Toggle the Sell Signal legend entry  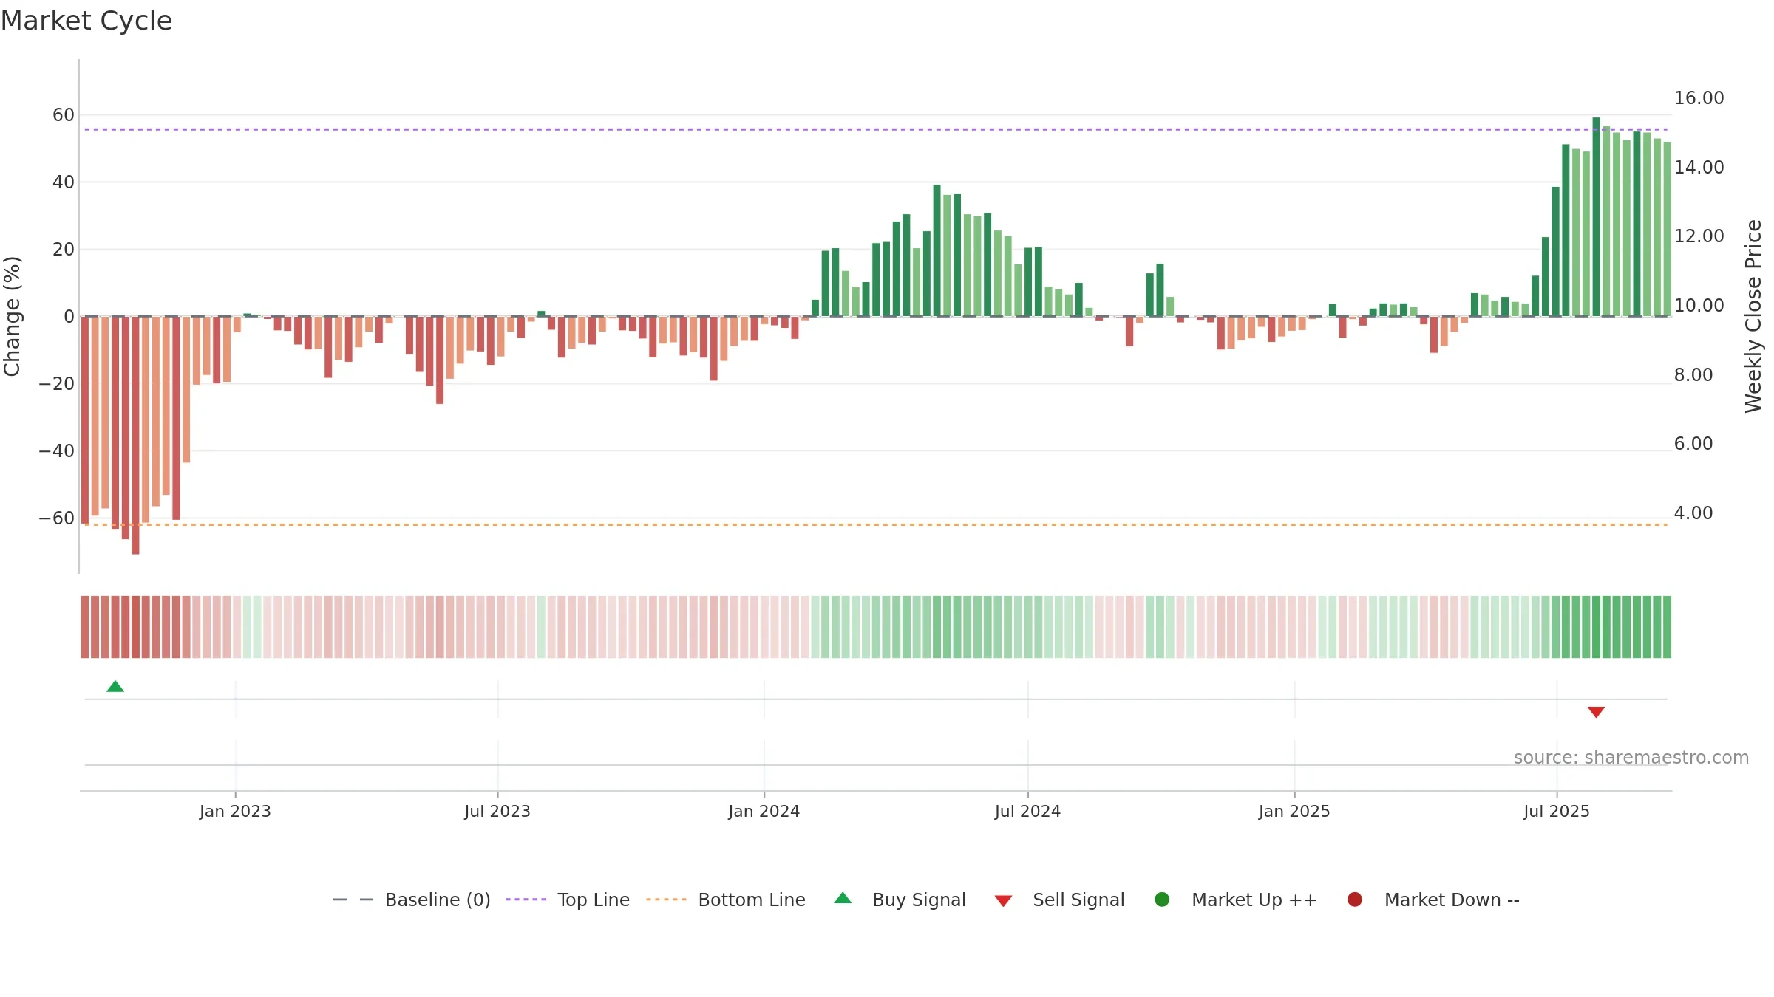coord(1059,900)
